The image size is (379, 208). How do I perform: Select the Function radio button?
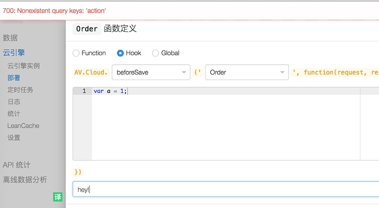click(x=76, y=53)
